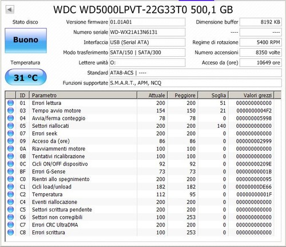Click the status orb for Settori scrittura pendente
The width and height of the screenshot is (286, 247).
11,209
